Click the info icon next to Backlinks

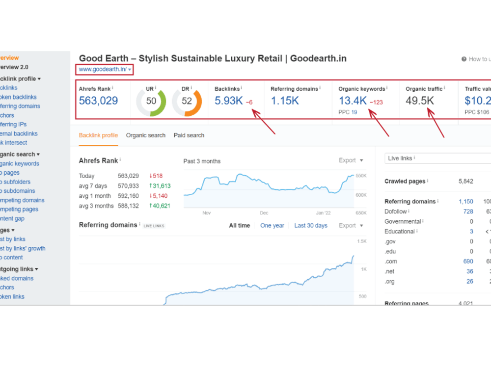(x=242, y=88)
